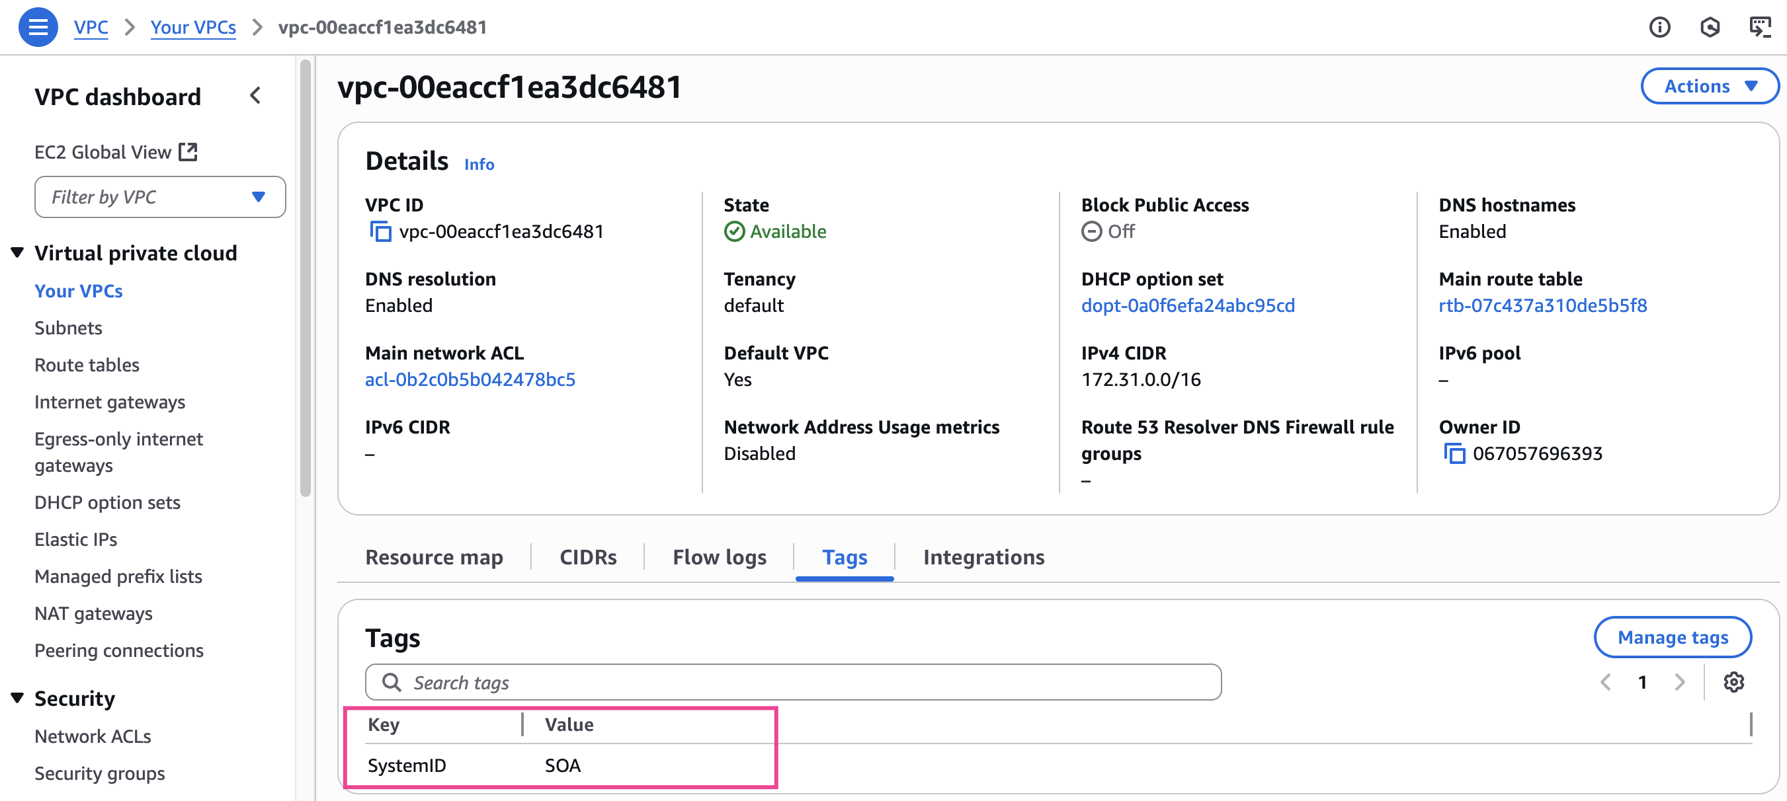Expand the Actions dropdown menu
1787x801 pixels.
(1710, 86)
